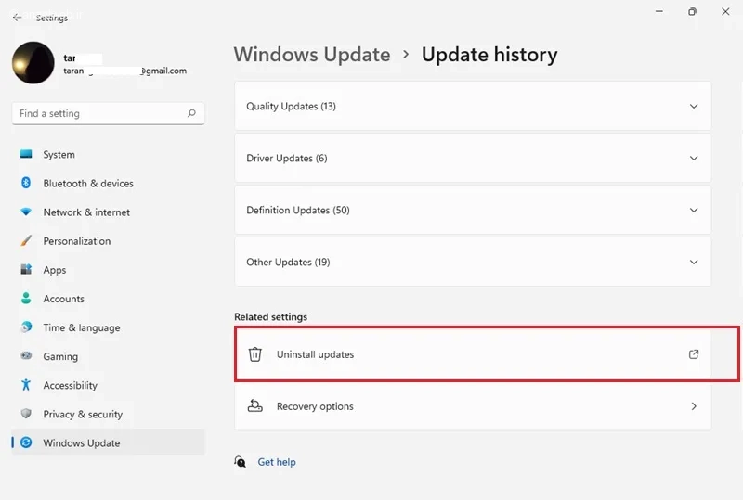This screenshot has width=743, height=500.
Task: Open the Get help link
Action: click(x=277, y=462)
